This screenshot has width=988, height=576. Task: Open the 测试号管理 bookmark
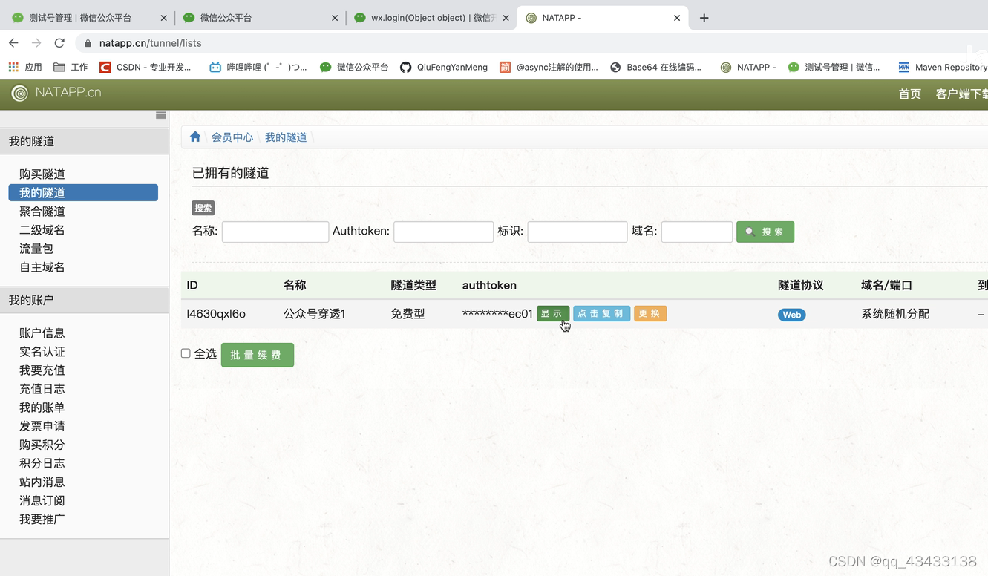tap(834, 67)
